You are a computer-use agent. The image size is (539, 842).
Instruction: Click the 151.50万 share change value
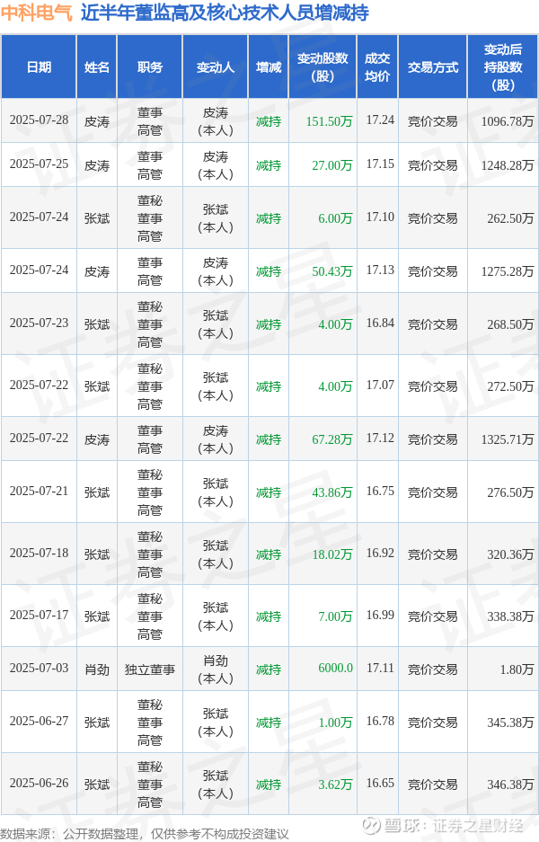(329, 121)
